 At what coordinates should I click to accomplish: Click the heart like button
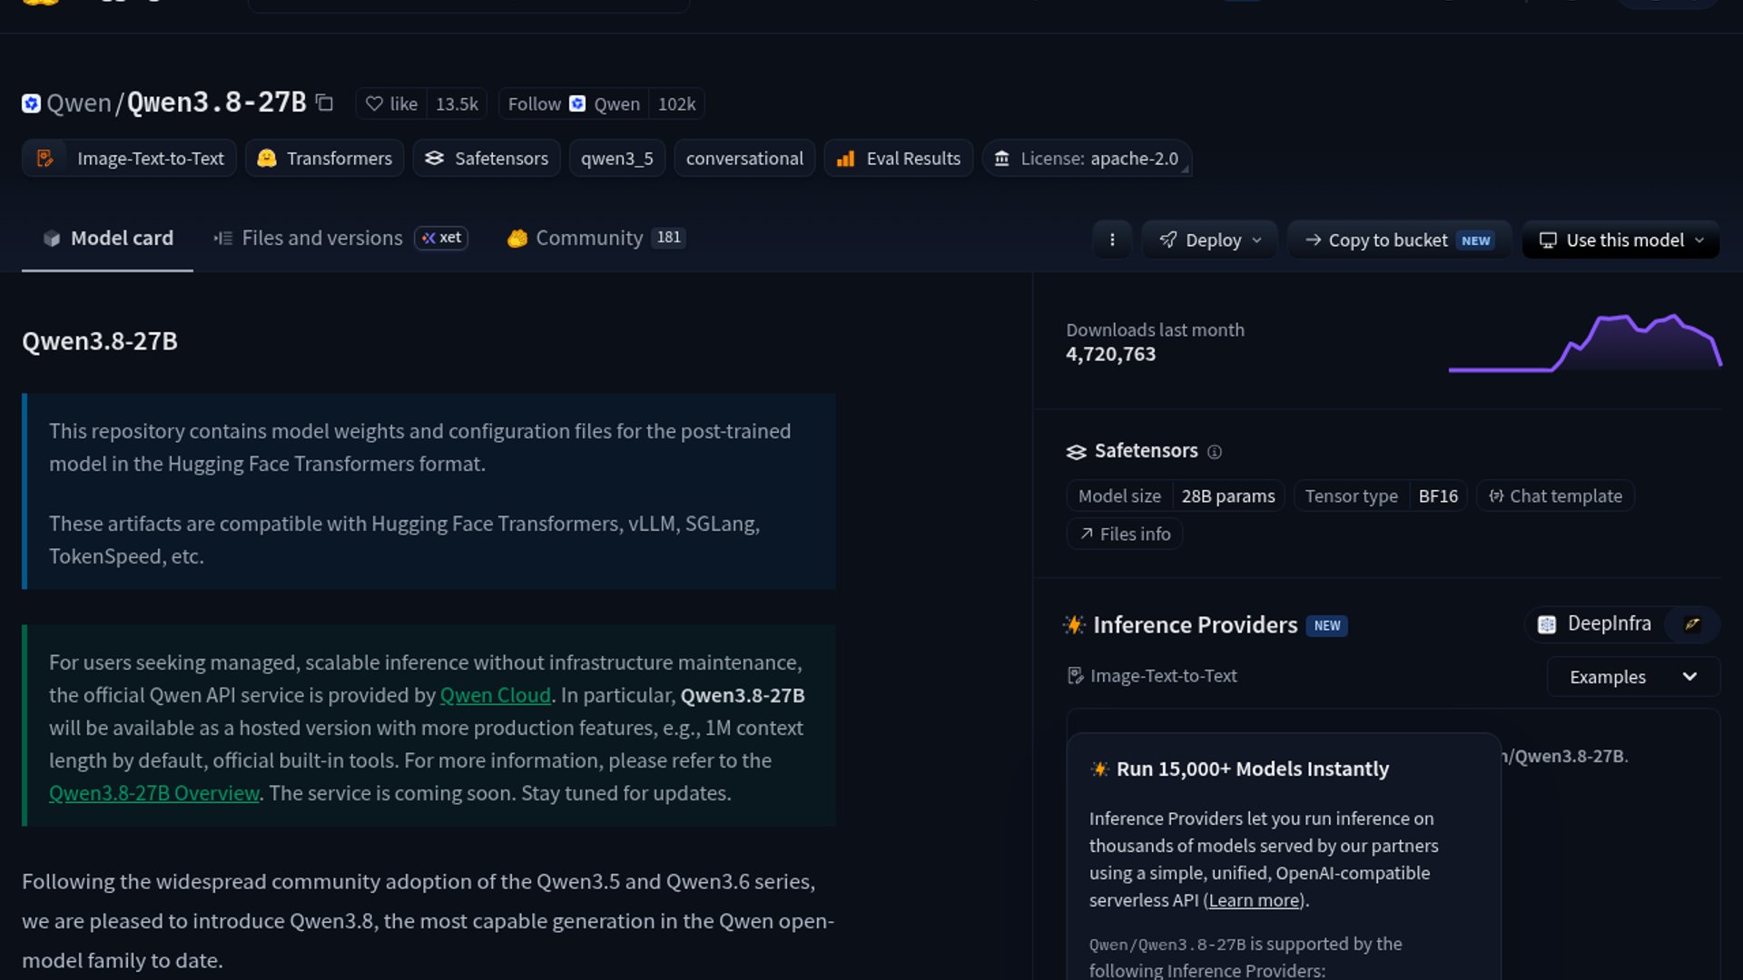391,104
